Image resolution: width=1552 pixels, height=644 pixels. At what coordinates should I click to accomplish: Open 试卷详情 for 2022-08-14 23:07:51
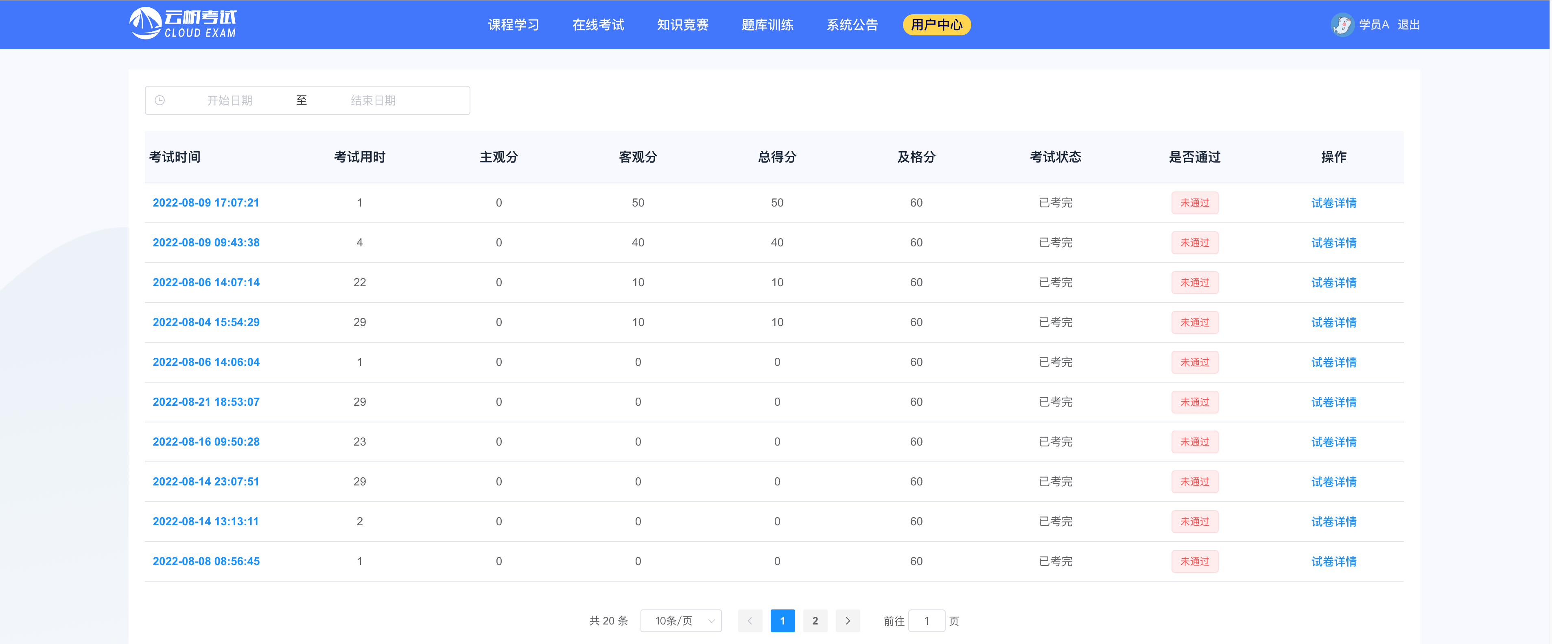click(1333, 481)
